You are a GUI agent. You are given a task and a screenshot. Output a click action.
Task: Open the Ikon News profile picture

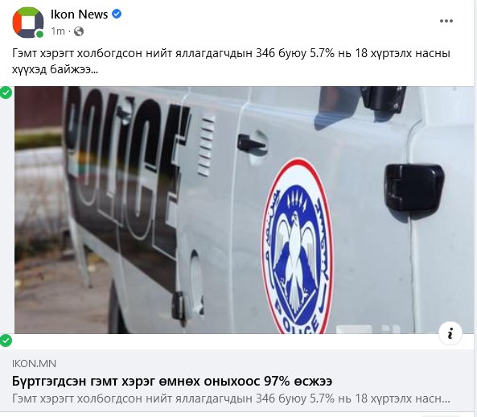pyautogui.click(x=28, y=23)
